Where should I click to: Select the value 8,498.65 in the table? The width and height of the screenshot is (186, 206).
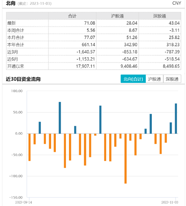pos(171,66)
